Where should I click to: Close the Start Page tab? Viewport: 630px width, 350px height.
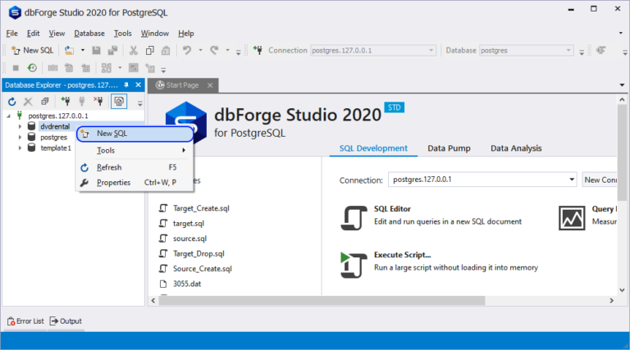pyautogui.click(x=210, y=84)
